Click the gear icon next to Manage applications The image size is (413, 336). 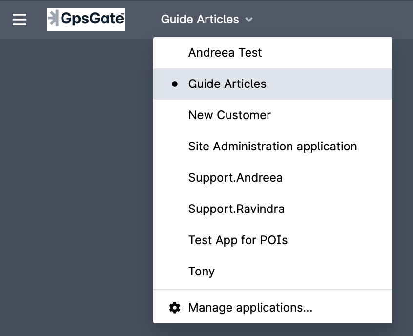174,308
